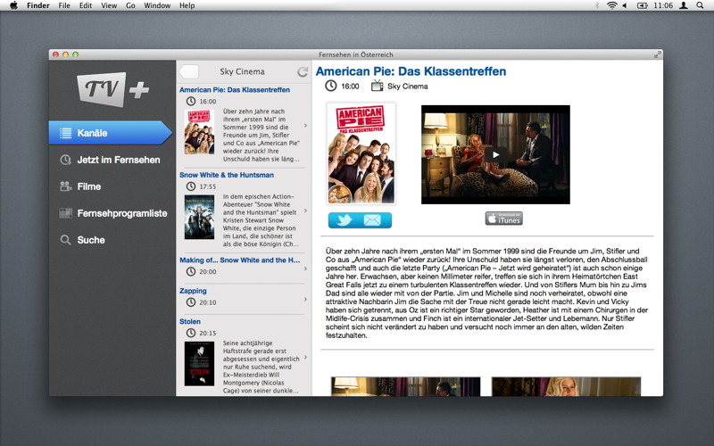The image size is (714, 446).
Task: Click Snow White poster thumbnail in list
Action: coord(199,217)
